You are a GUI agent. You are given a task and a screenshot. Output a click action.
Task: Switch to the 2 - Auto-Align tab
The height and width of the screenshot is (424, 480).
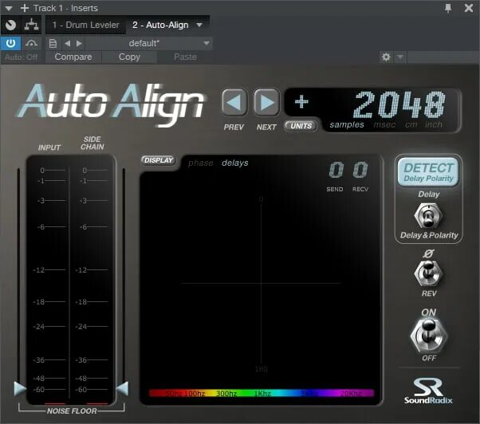[160, 25]
